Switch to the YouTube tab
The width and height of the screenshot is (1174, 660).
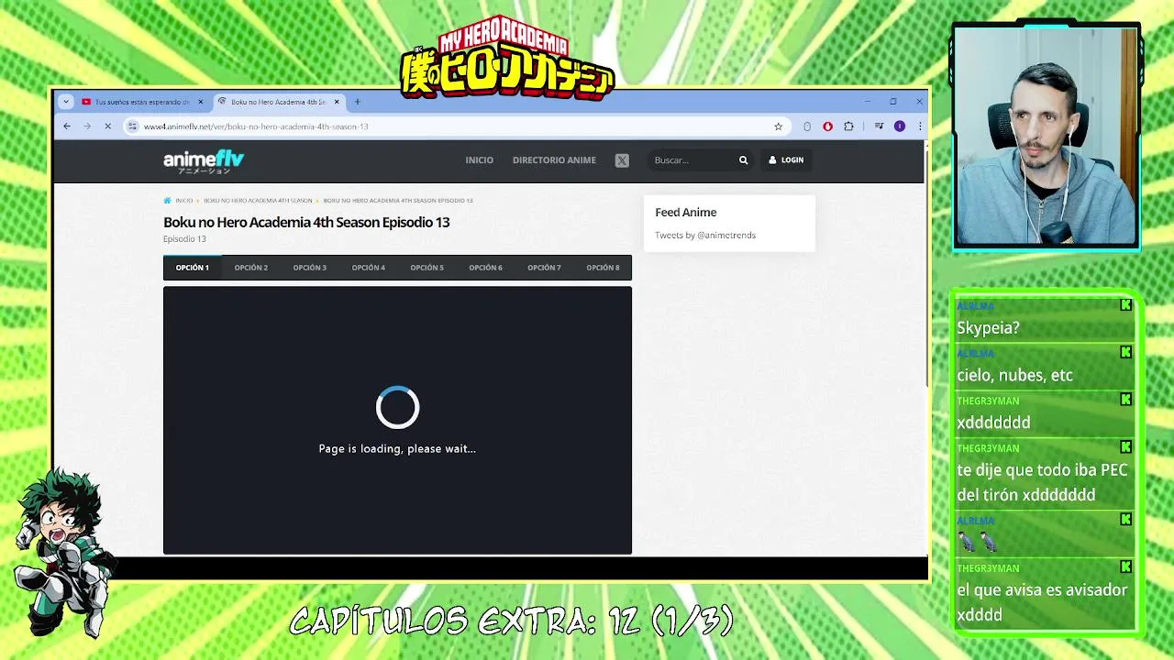[x=141, y=102]
